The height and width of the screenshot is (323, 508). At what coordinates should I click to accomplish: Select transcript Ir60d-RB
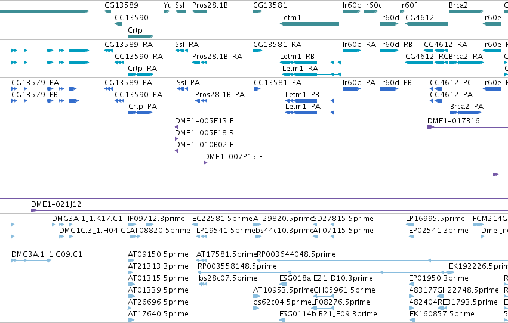pyautogui.click(x=389, y=51)
